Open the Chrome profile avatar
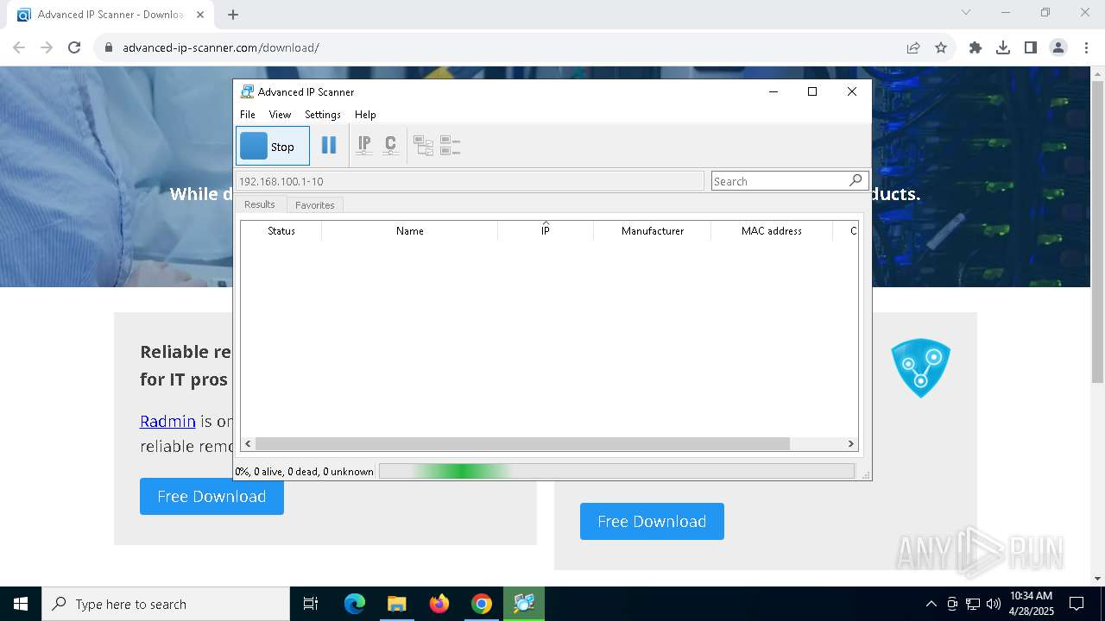The width and height of the screenshot is (1105, 621). (1058, 47)
